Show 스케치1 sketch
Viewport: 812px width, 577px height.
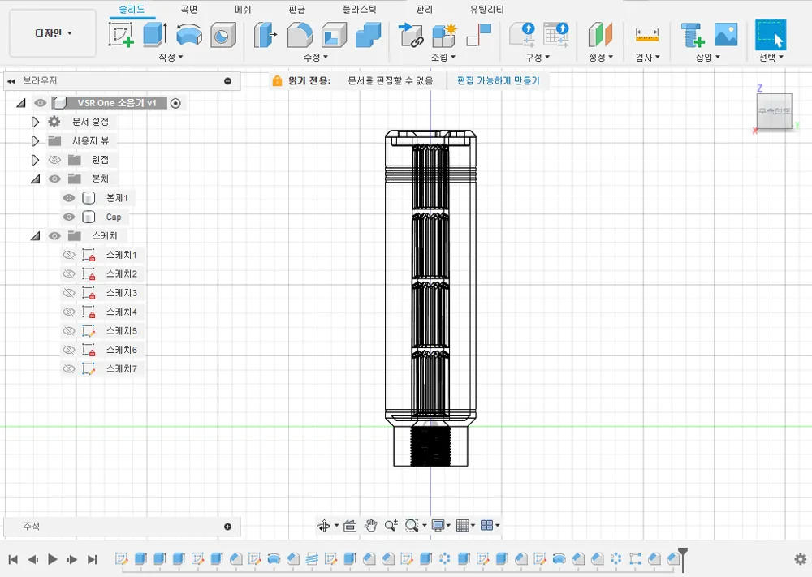68,255
